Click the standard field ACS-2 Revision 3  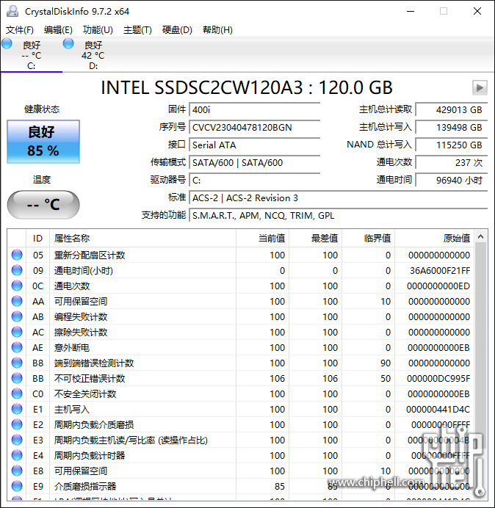(x=338, y=198)
